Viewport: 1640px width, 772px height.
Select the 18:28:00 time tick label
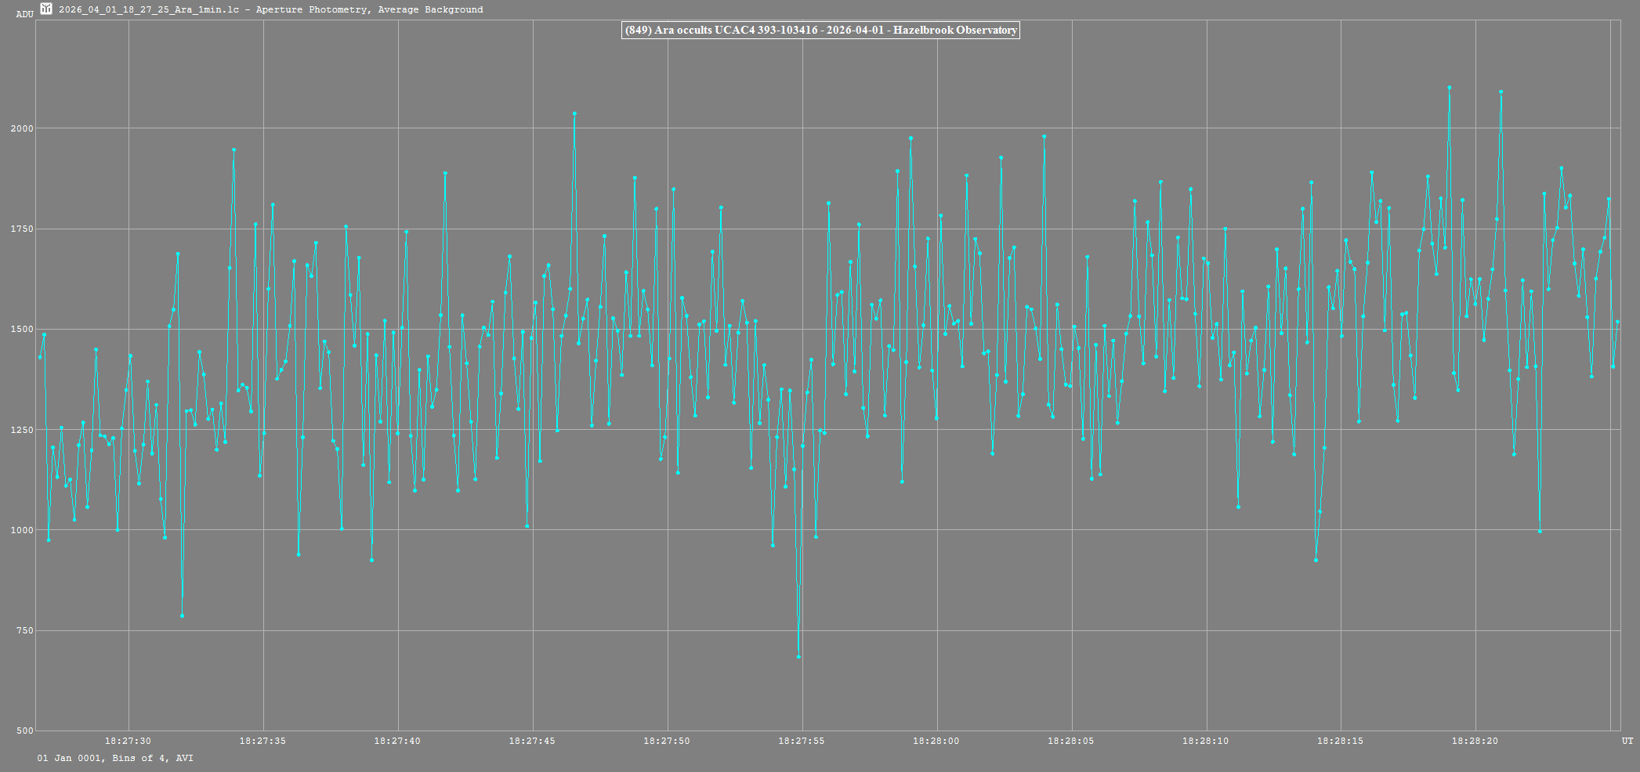(936, 741)
